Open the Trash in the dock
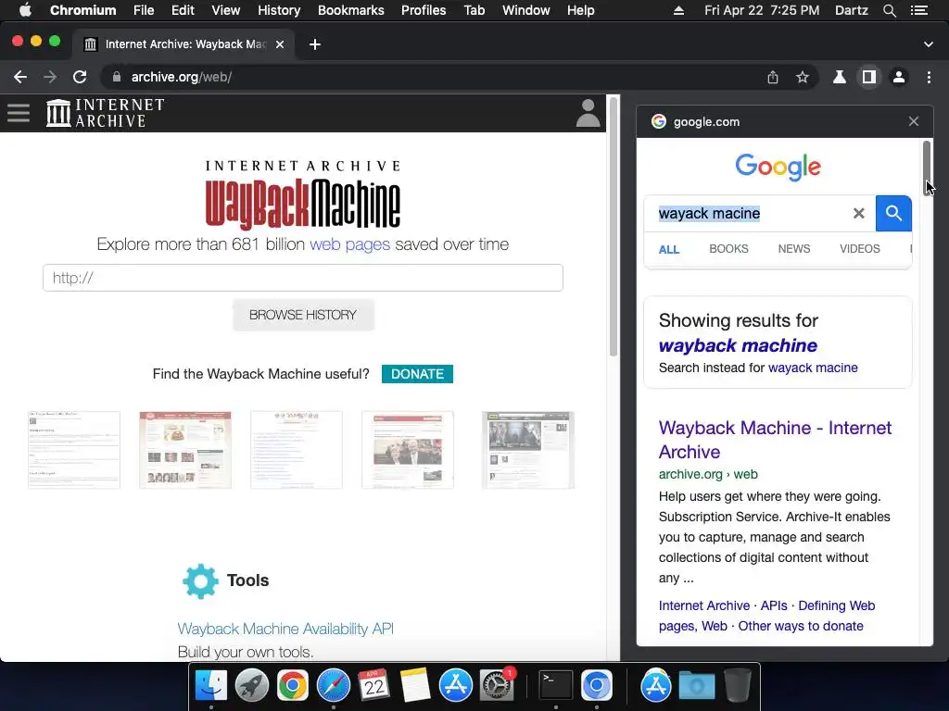The width and height of the screenshot is (949, 711). (737, 686)
